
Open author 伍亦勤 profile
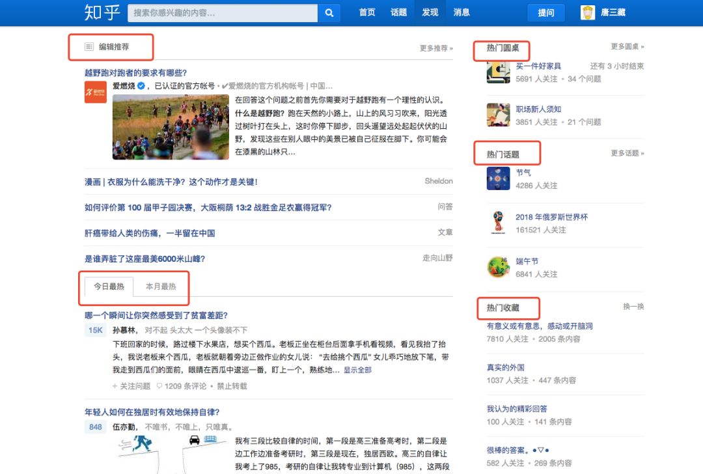124,427
